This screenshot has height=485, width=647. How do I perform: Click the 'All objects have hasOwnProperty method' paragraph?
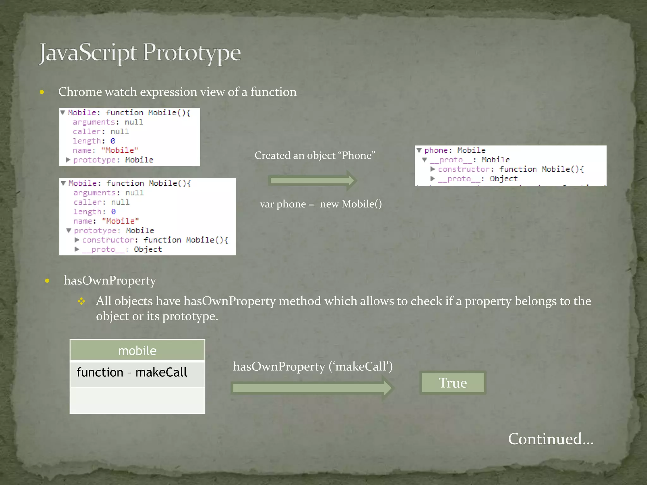click(x=343, y=308)
